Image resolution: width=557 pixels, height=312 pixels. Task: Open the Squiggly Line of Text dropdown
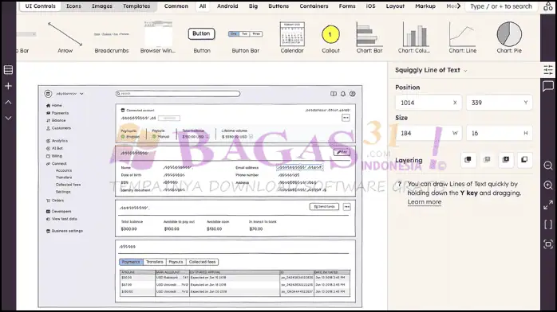(431, 70)
